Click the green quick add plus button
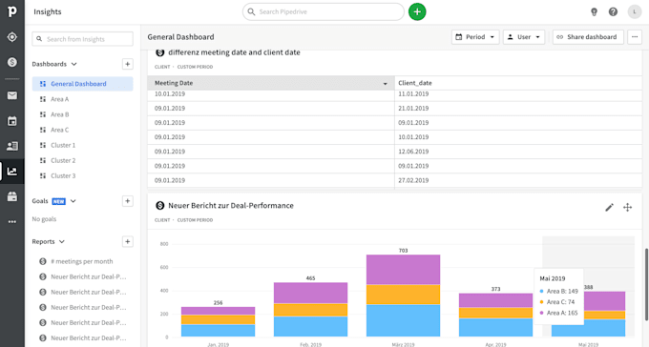This screenshot has width=649, height=347. pos(417,11)
